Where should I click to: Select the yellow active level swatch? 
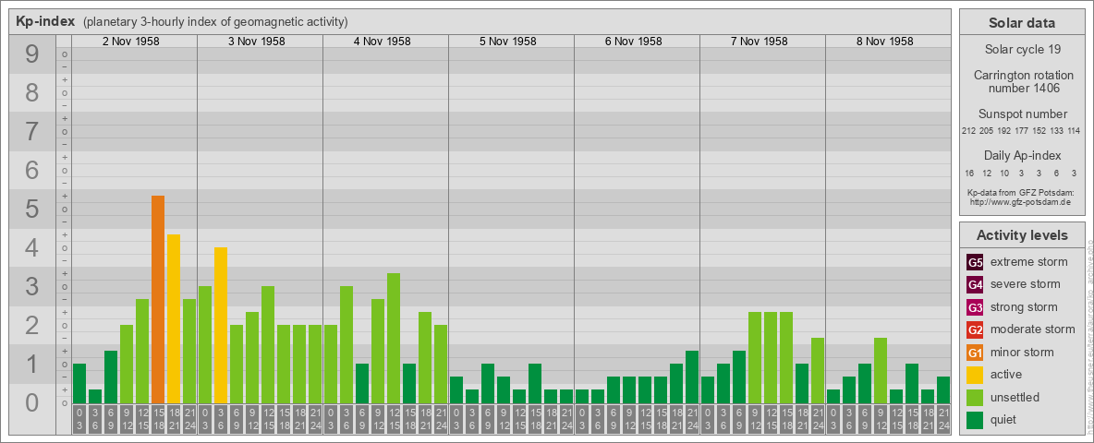(x=975, y=375)
